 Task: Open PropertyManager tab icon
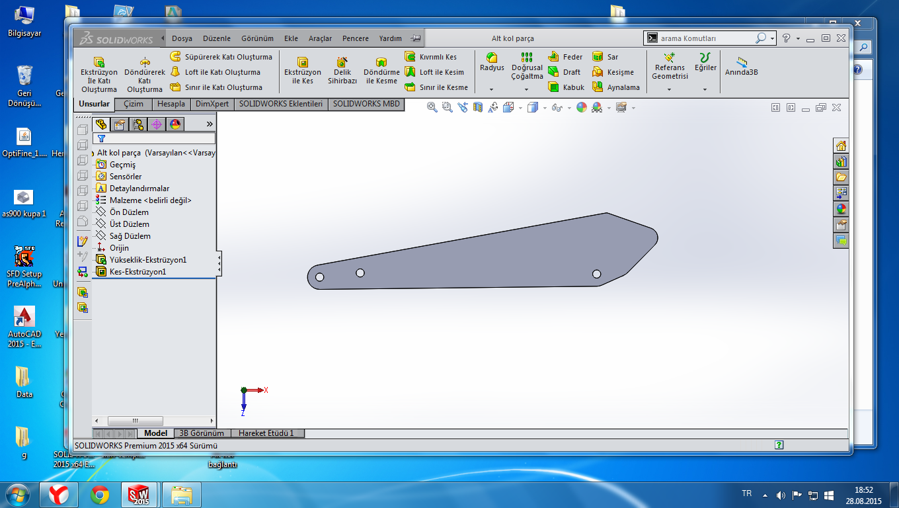pos(120,124)
